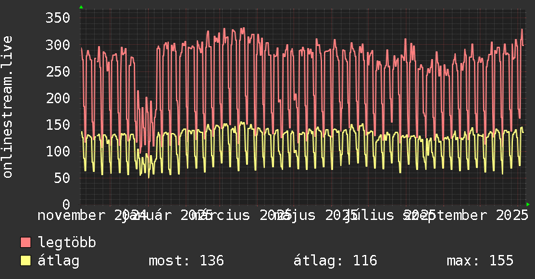Click the 'szeptember 2025' x-axis label
Viewport: 535px width, 279px height.
[x=466, y=215]
